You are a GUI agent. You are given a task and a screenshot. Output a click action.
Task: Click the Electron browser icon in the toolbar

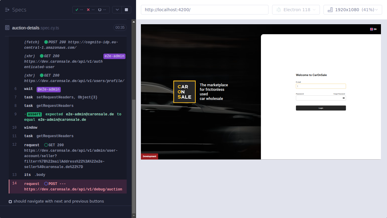(x=278, y=10)
